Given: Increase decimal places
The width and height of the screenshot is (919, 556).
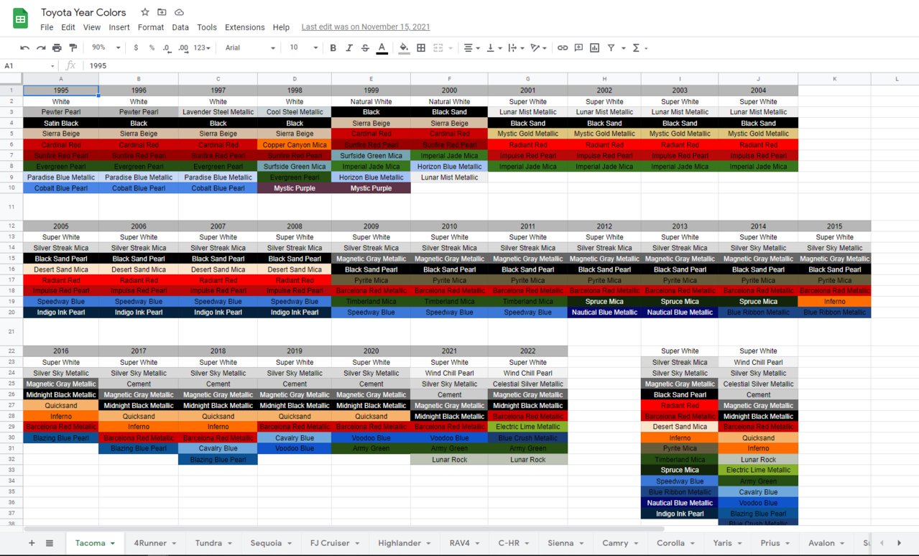Looking at the screenshot, I should 183,47.
